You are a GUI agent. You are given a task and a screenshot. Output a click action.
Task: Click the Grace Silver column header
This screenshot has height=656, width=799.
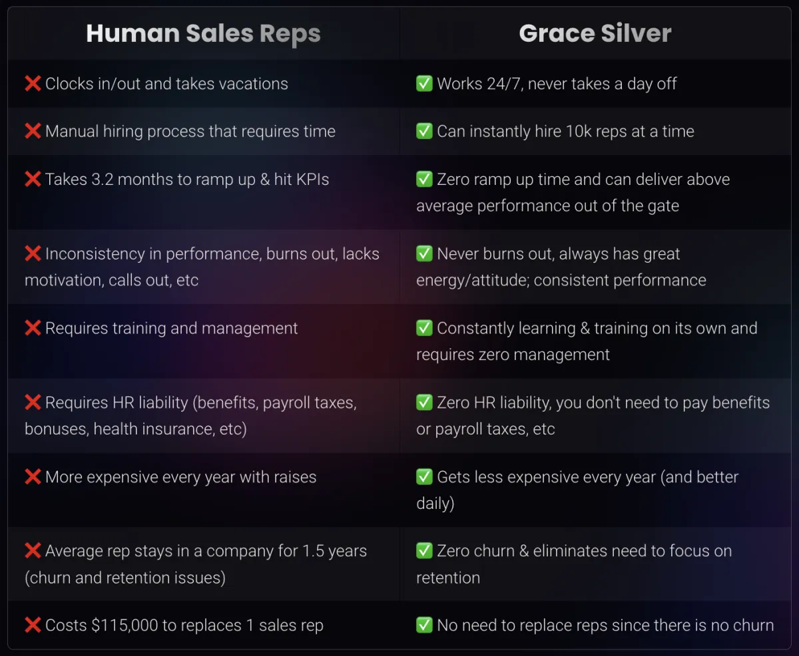[595, 34]
